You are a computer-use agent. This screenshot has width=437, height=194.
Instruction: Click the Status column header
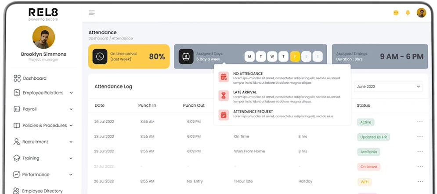pyautogui.click(x=363, y=106)
